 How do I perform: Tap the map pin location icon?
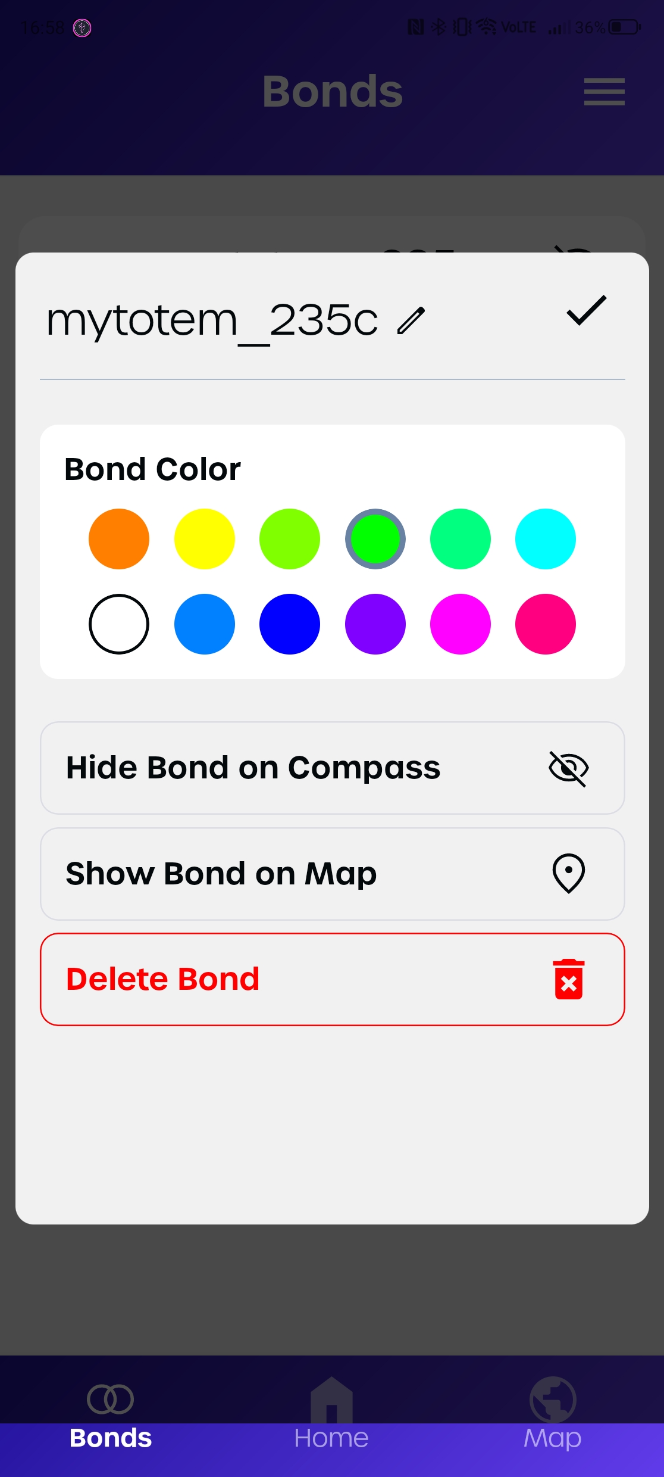pyautogui.click(x=568, y=874)
